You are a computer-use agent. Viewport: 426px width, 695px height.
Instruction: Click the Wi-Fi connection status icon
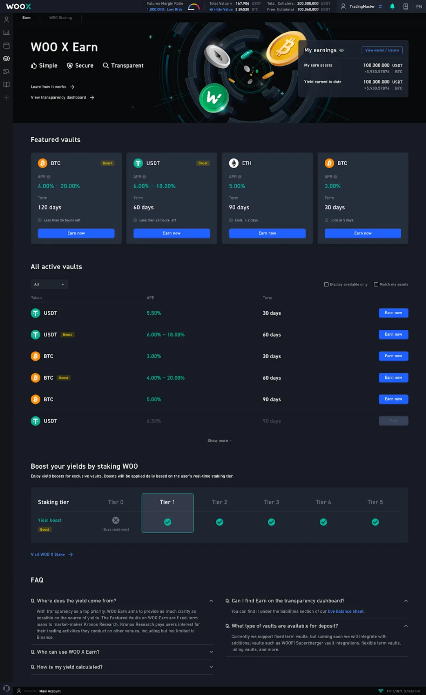[381, 691]
